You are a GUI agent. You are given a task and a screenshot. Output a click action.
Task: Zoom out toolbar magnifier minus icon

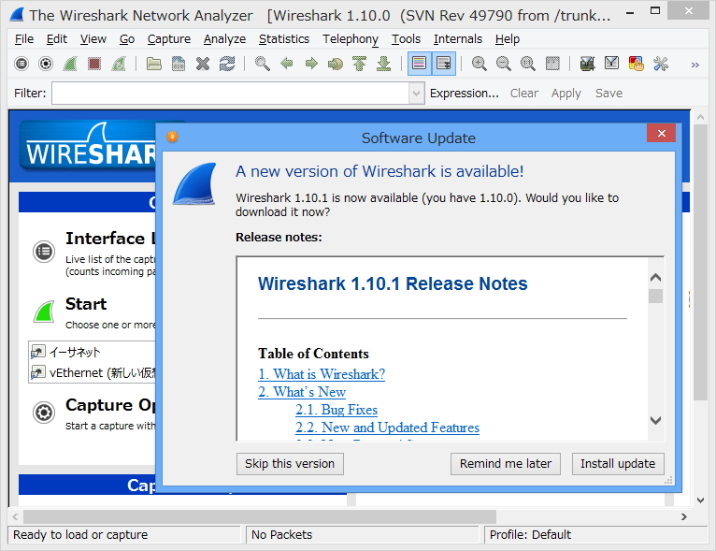pyautogui.click(x=503, y=64)
